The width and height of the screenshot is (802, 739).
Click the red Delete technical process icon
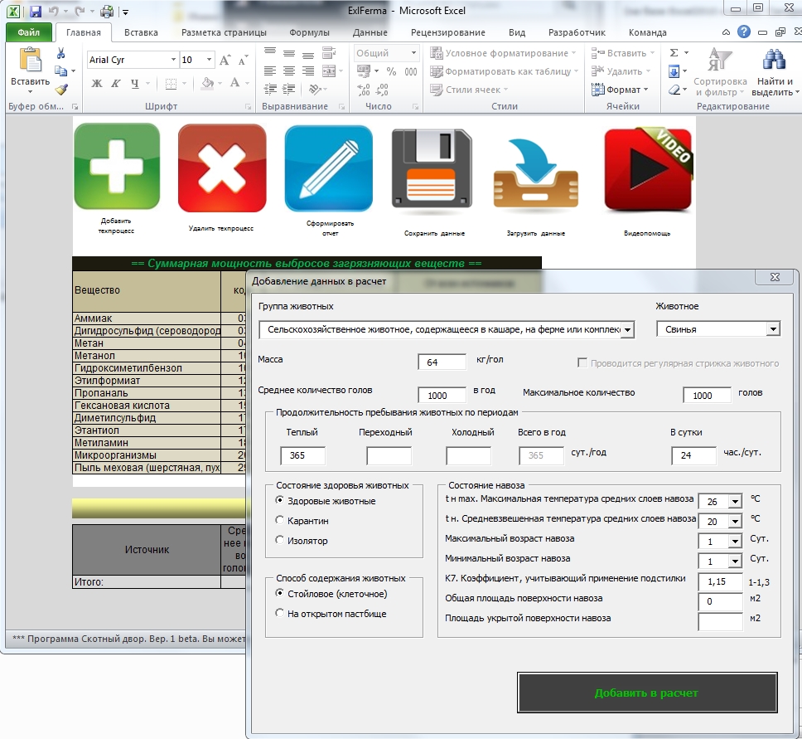[222, 168]
